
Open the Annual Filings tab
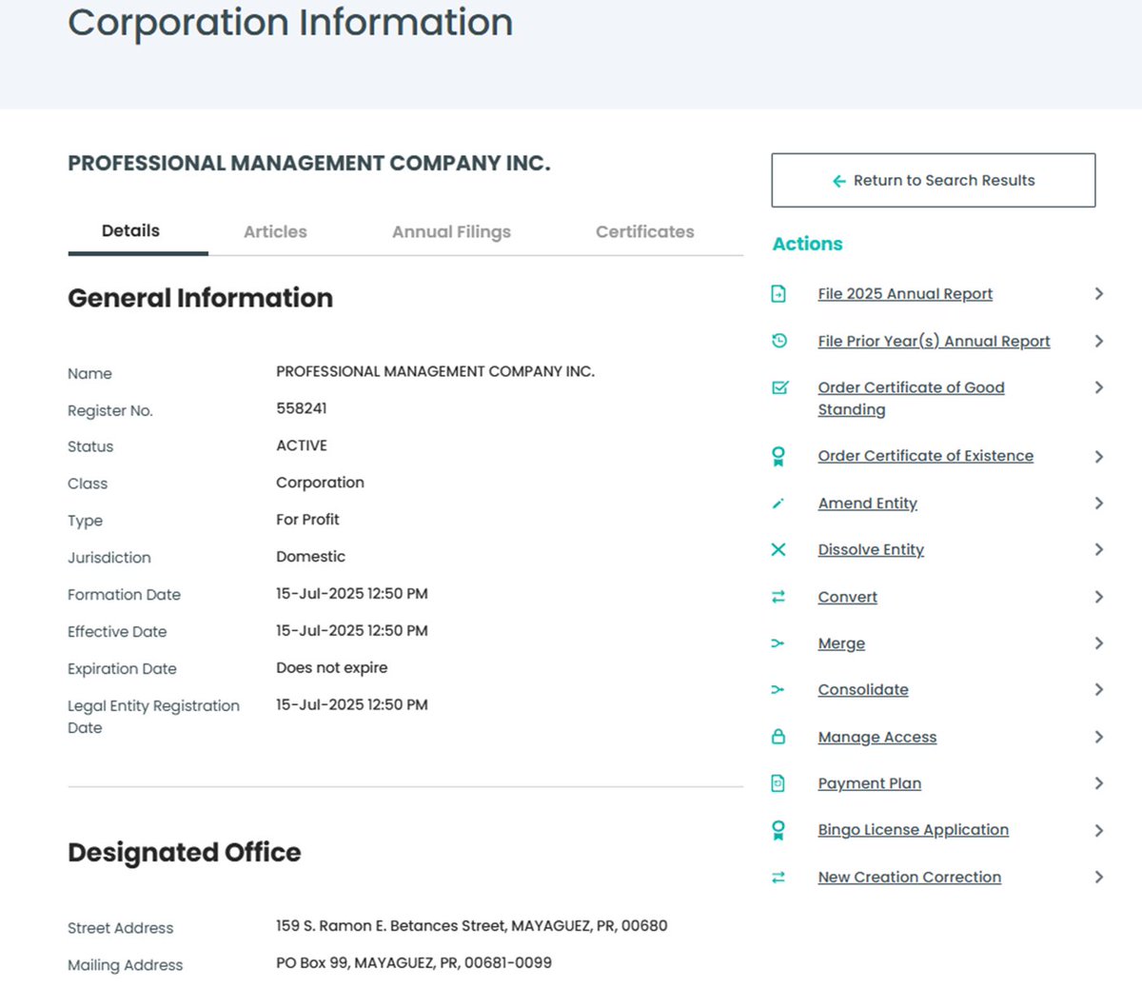451,231
